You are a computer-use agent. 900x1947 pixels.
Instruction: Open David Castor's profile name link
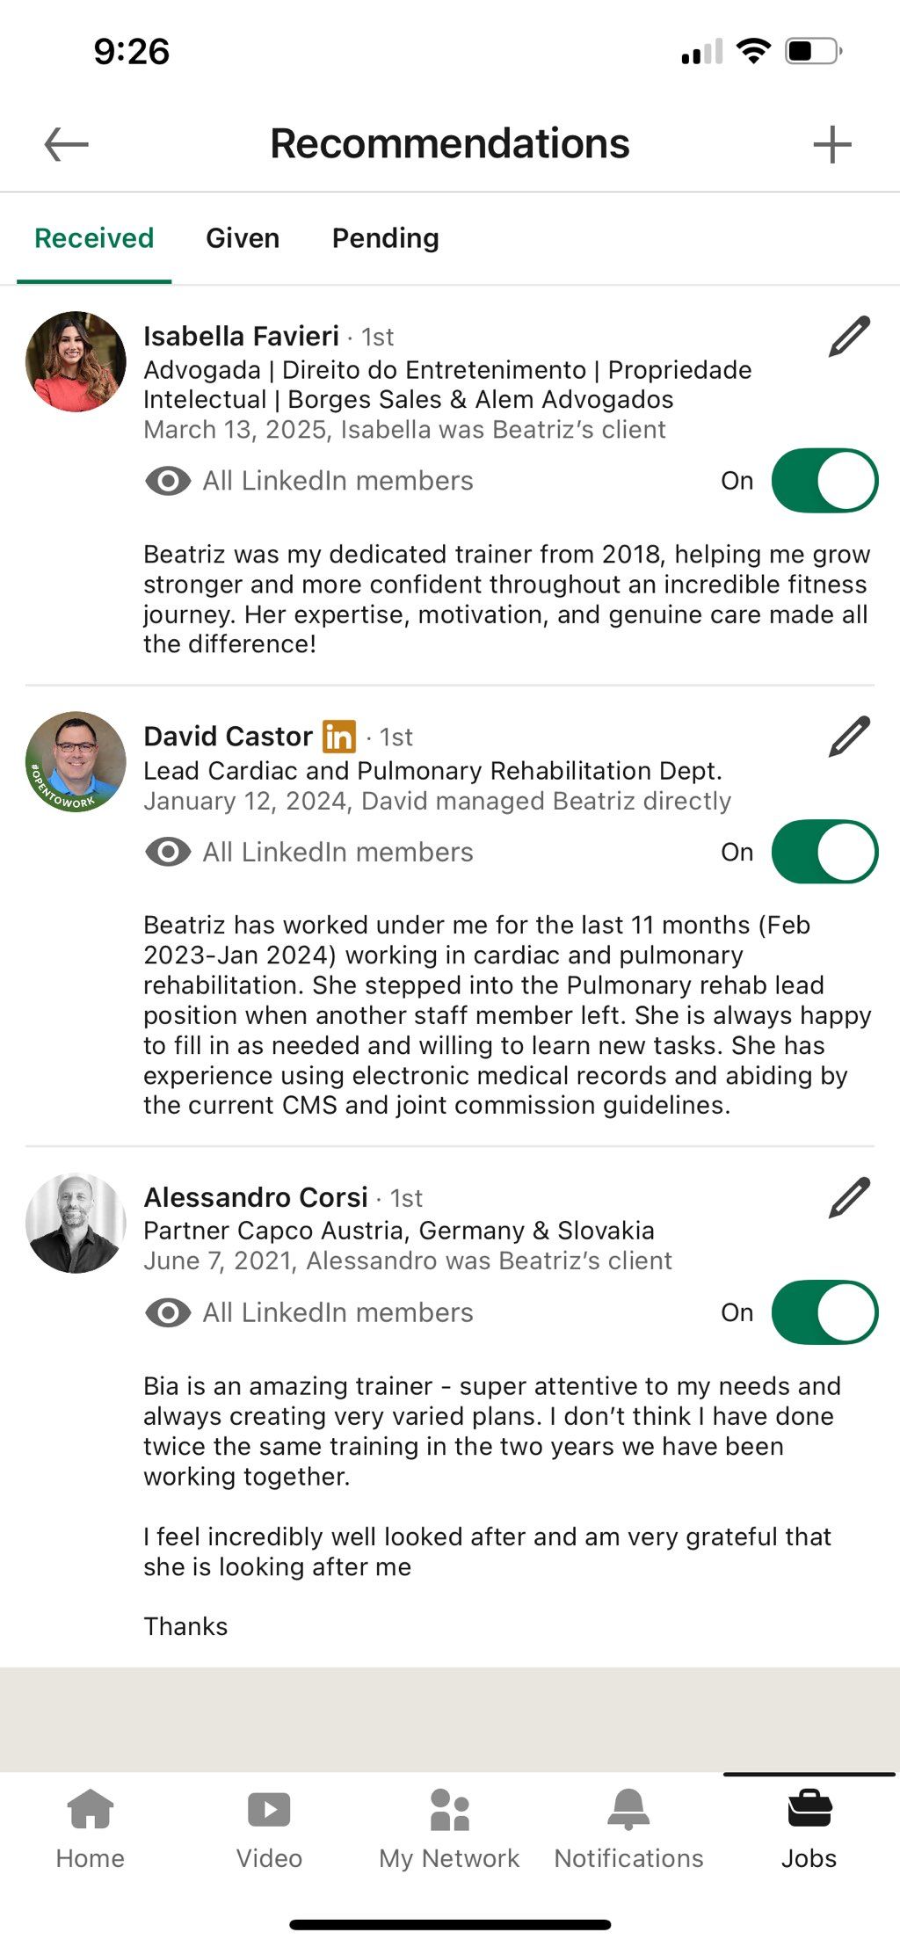228,736
